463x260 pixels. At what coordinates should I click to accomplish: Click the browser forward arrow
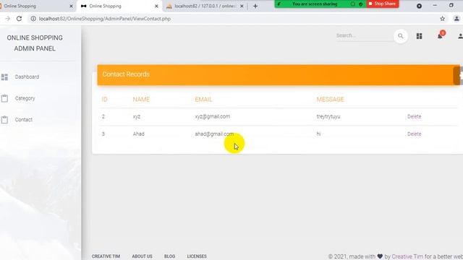pyautogui.click(x=8, y=19)
